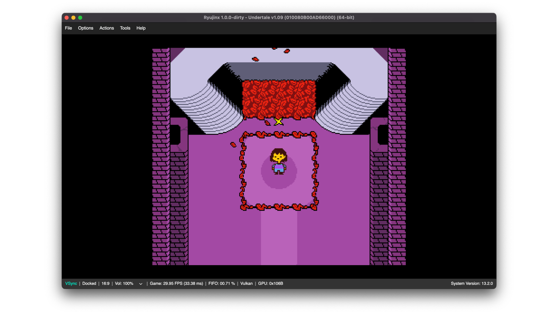
Task: Toggle VSync in the status bar
Action: pos(71,283)
